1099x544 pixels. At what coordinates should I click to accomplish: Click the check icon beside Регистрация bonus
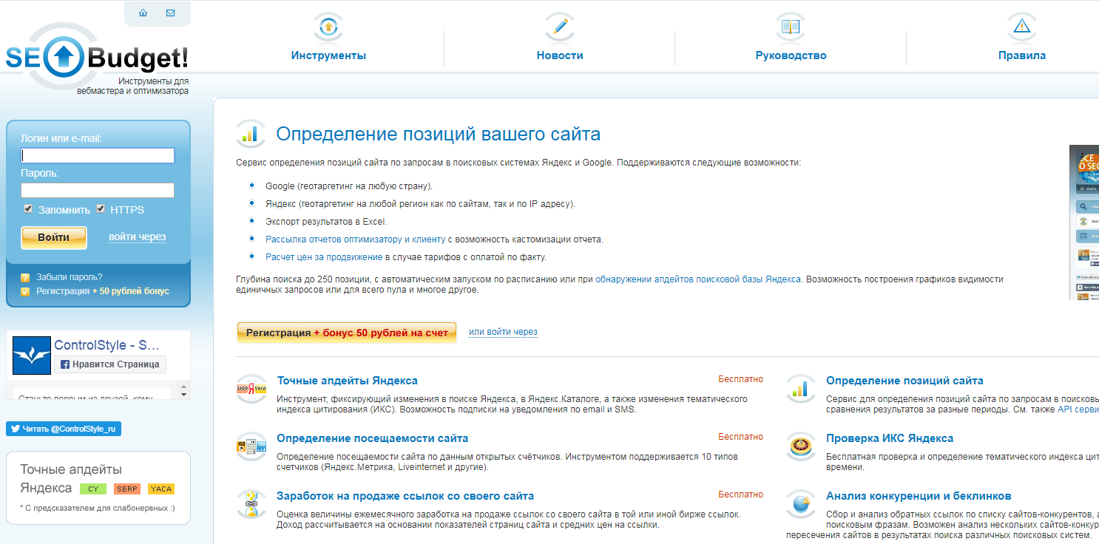click(25, 292)
